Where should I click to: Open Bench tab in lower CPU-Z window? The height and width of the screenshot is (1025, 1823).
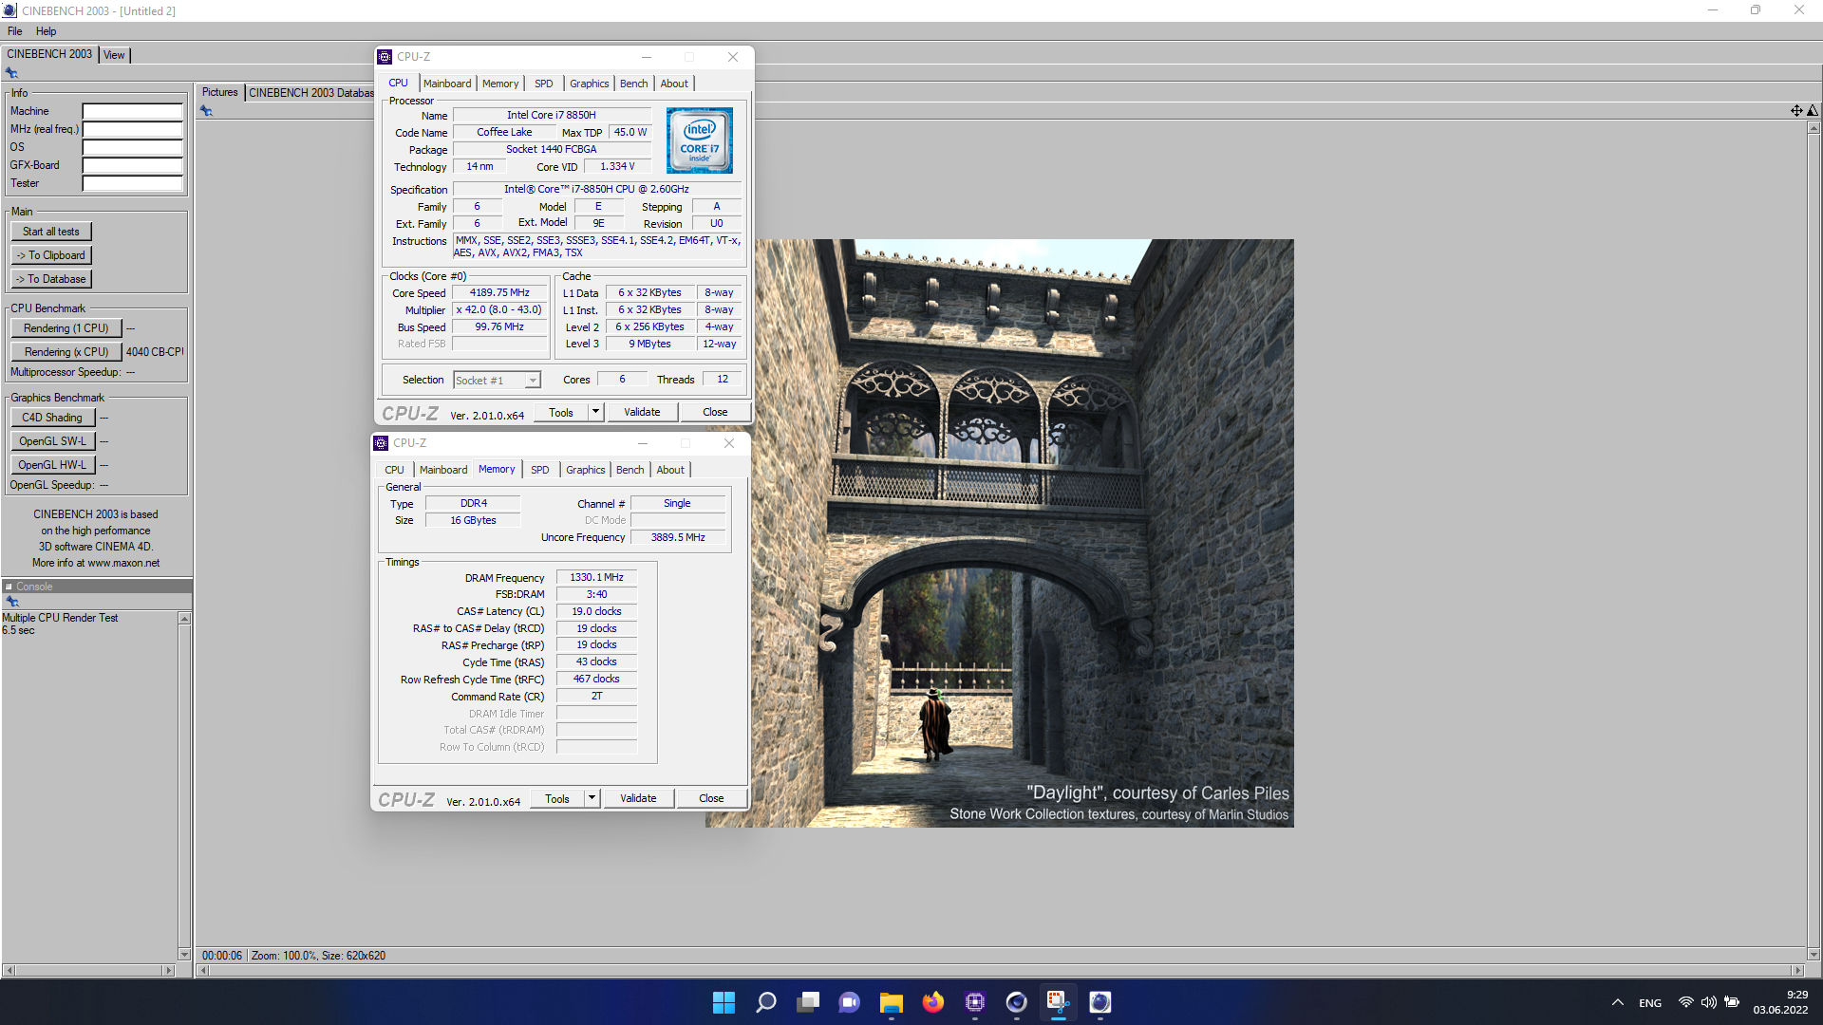[x=630, y=470]
